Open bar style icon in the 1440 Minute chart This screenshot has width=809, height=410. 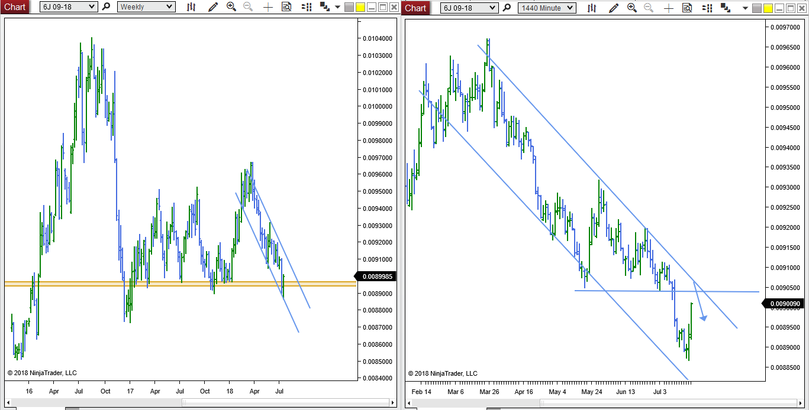[592, 7]
